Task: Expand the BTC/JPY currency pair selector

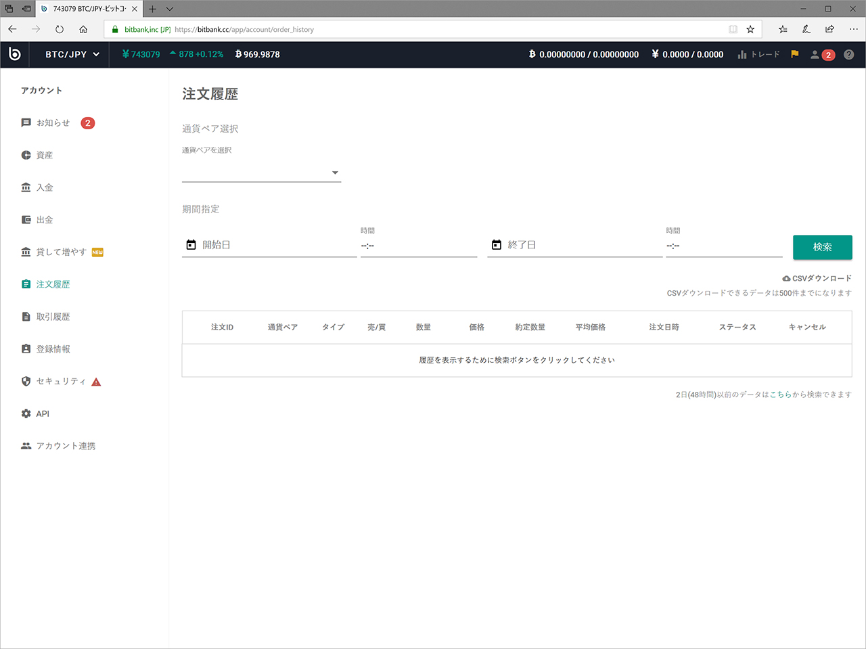Action: click(70, 54)
